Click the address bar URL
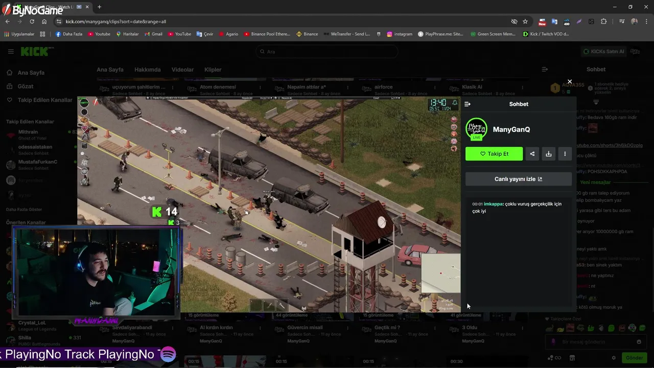Image resolution: width=654 pixels, height=368 pixels. coord(116,21)
